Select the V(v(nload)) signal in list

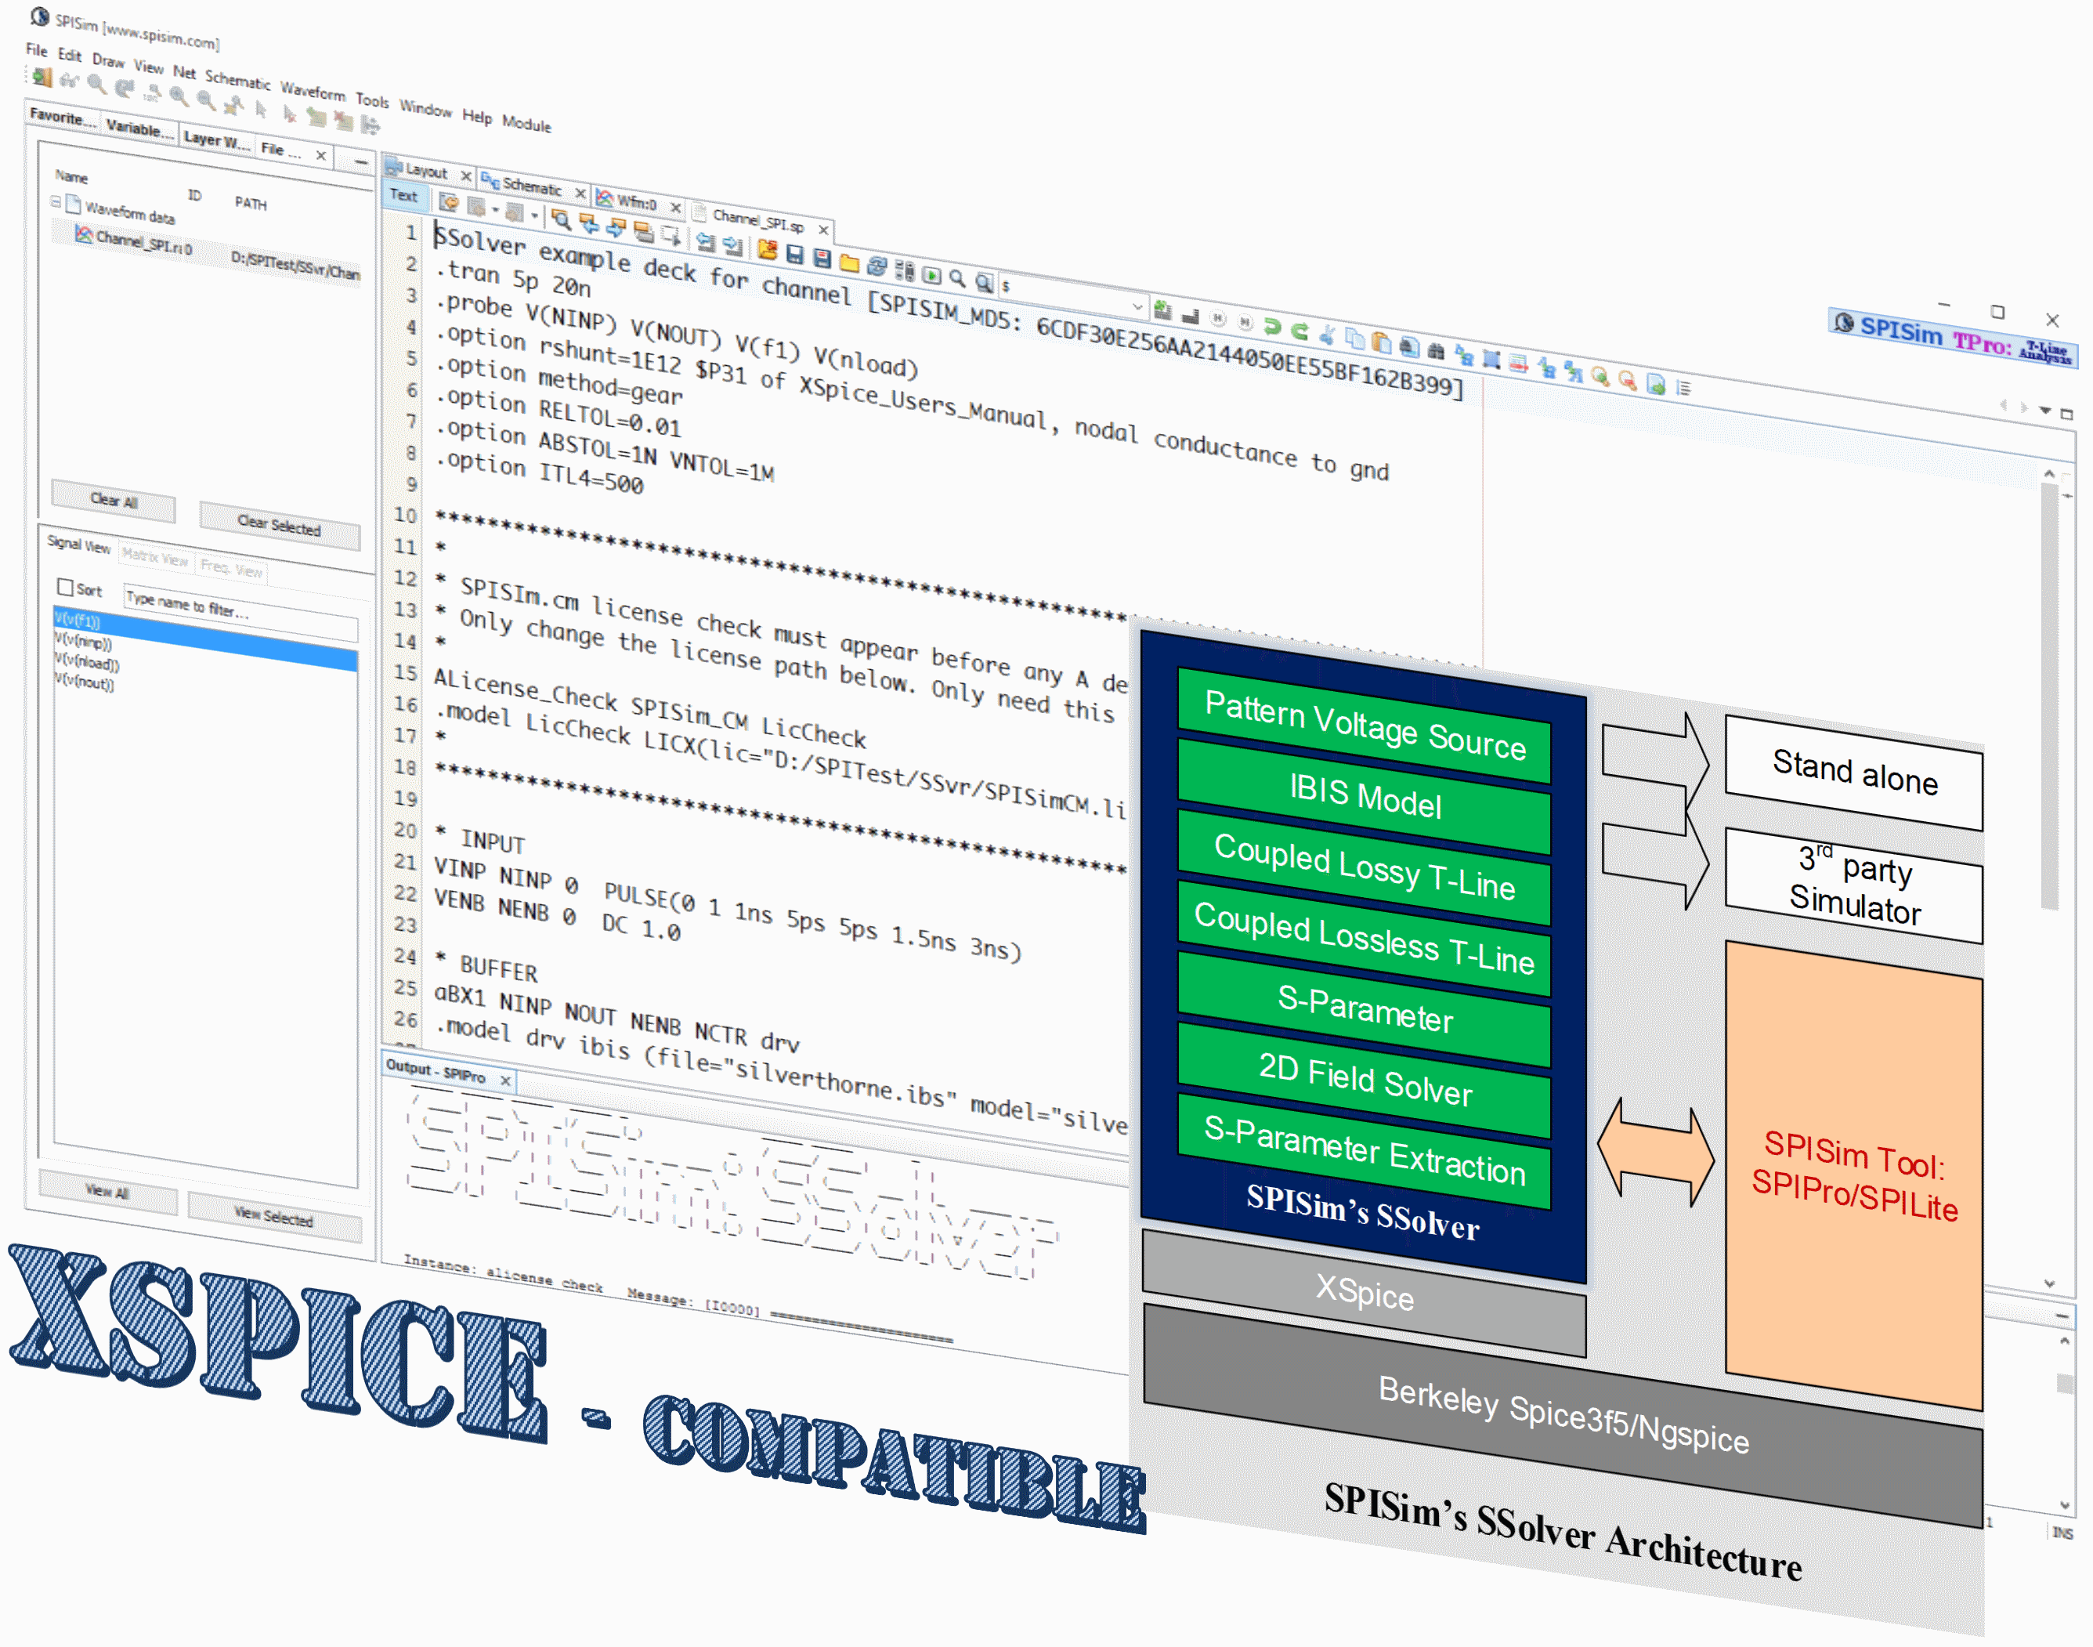(87, 664)
